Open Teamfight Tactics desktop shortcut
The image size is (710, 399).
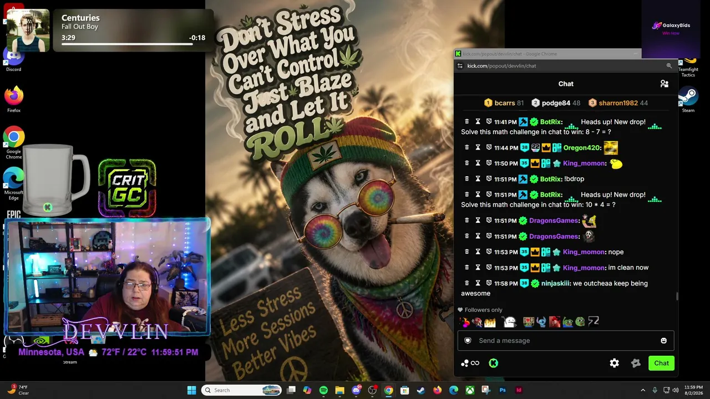[x=688, y=66]
